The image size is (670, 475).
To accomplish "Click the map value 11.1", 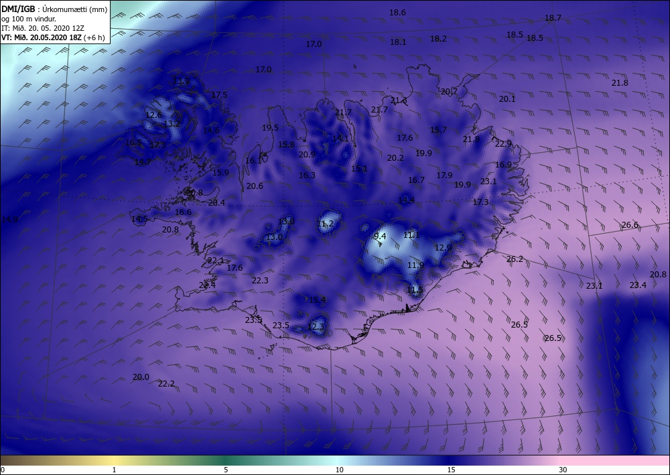I will 411,234.
